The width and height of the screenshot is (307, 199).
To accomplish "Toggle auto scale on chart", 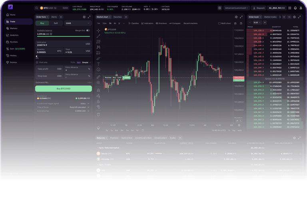I will pos(239,131).
